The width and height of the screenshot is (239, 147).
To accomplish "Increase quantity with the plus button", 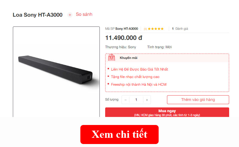I will 147,100.
